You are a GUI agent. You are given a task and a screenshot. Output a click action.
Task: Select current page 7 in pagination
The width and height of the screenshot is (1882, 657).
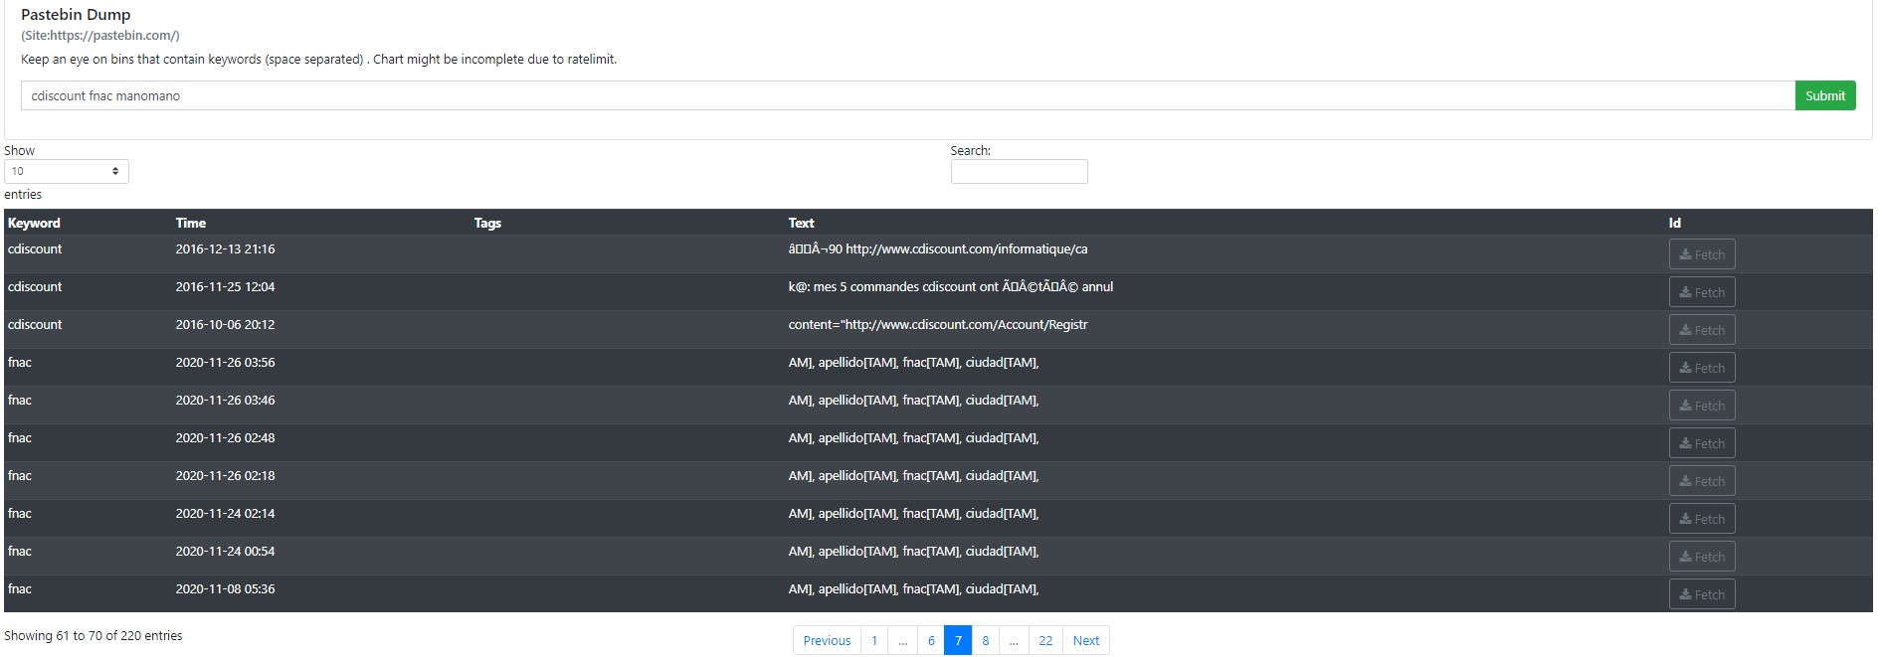(x=958, y=640)
